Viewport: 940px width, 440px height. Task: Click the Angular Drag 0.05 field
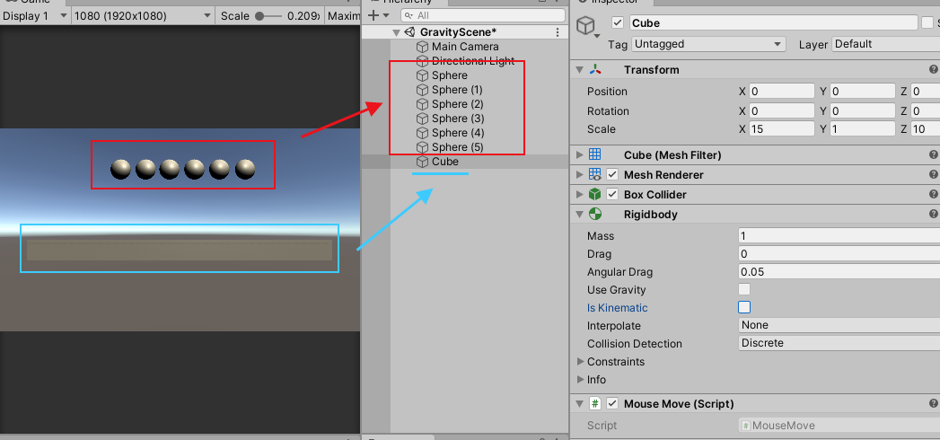pyautogui.click(x=839, y=271)
